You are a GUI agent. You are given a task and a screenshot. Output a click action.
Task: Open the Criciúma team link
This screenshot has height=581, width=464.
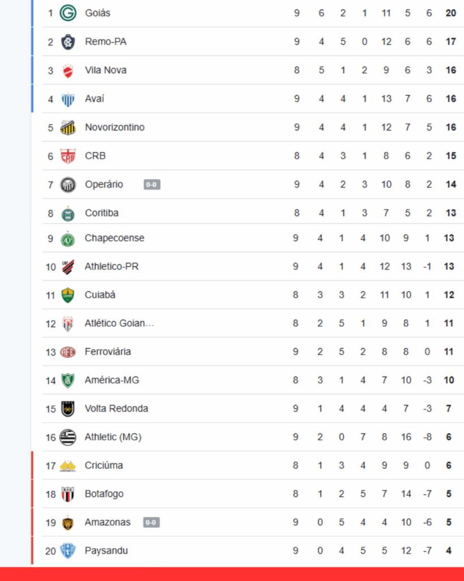tap(104, 465)
